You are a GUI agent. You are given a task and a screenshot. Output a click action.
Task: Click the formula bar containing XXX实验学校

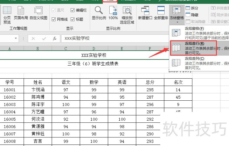115,38
